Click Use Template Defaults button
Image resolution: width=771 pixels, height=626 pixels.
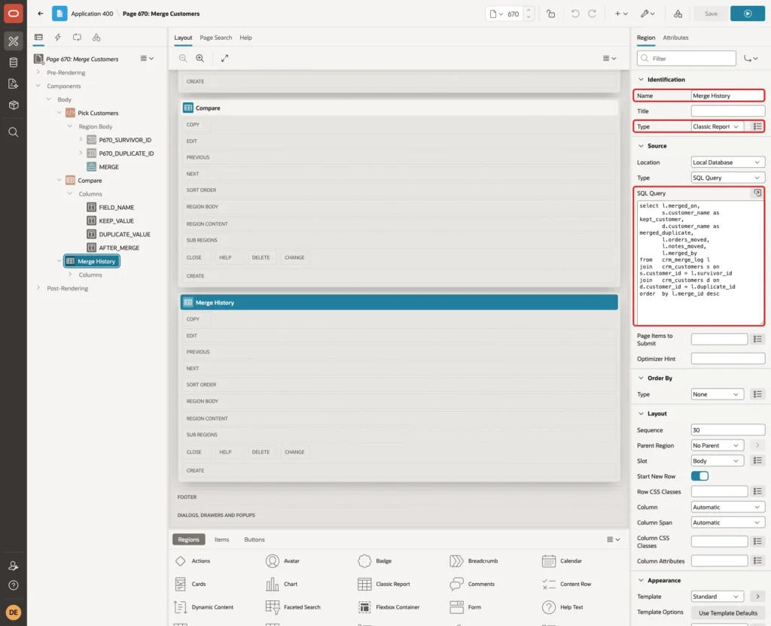pos(728,613)
